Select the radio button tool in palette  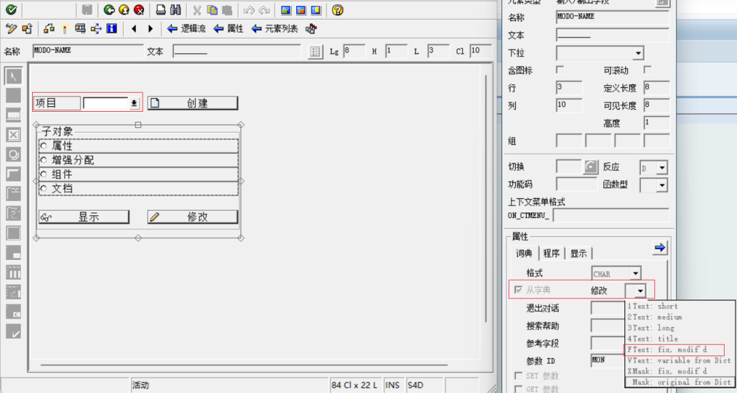(13, 155)
